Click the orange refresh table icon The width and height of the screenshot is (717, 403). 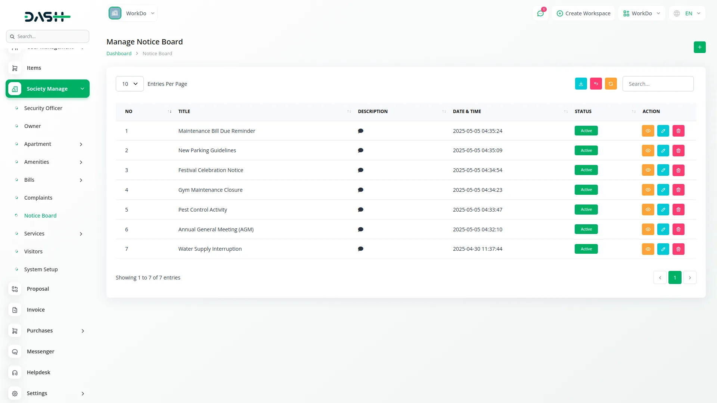click(611, 84)
